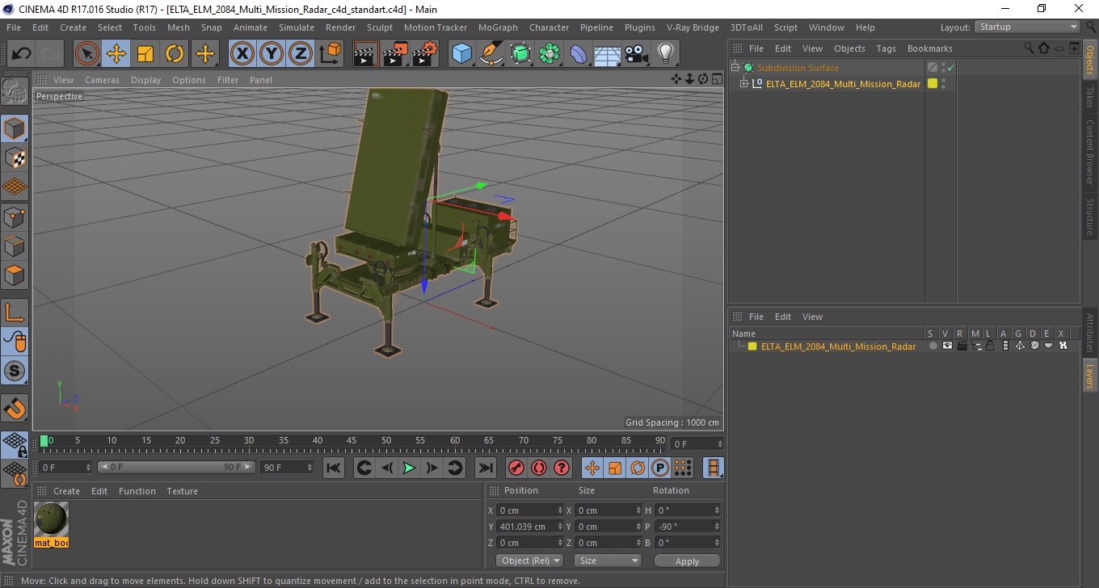Screen dimensions: 1099x588
Task: Toggle Z axis lock
Action: coord(301,54)
